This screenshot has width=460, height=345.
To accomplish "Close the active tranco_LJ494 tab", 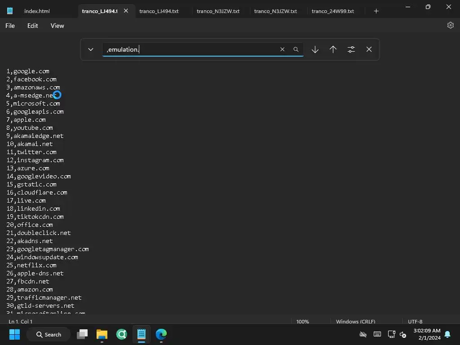I will click(x=126, y=11).
